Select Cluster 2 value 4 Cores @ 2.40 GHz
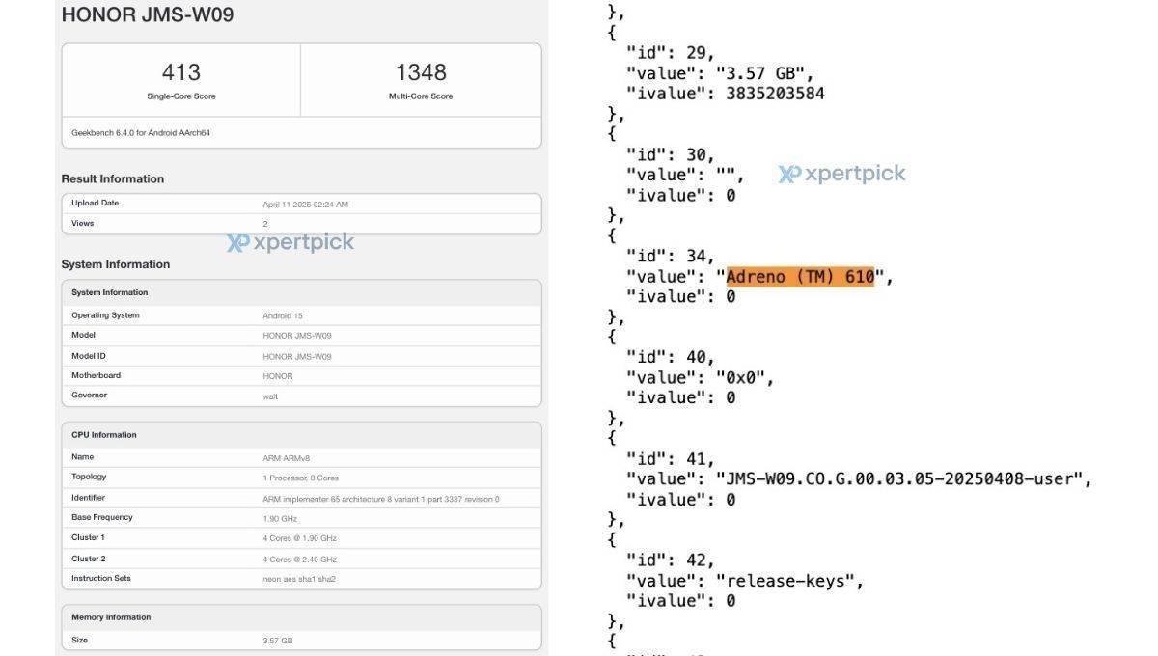Screen dimensions: 1158x656 299,560
